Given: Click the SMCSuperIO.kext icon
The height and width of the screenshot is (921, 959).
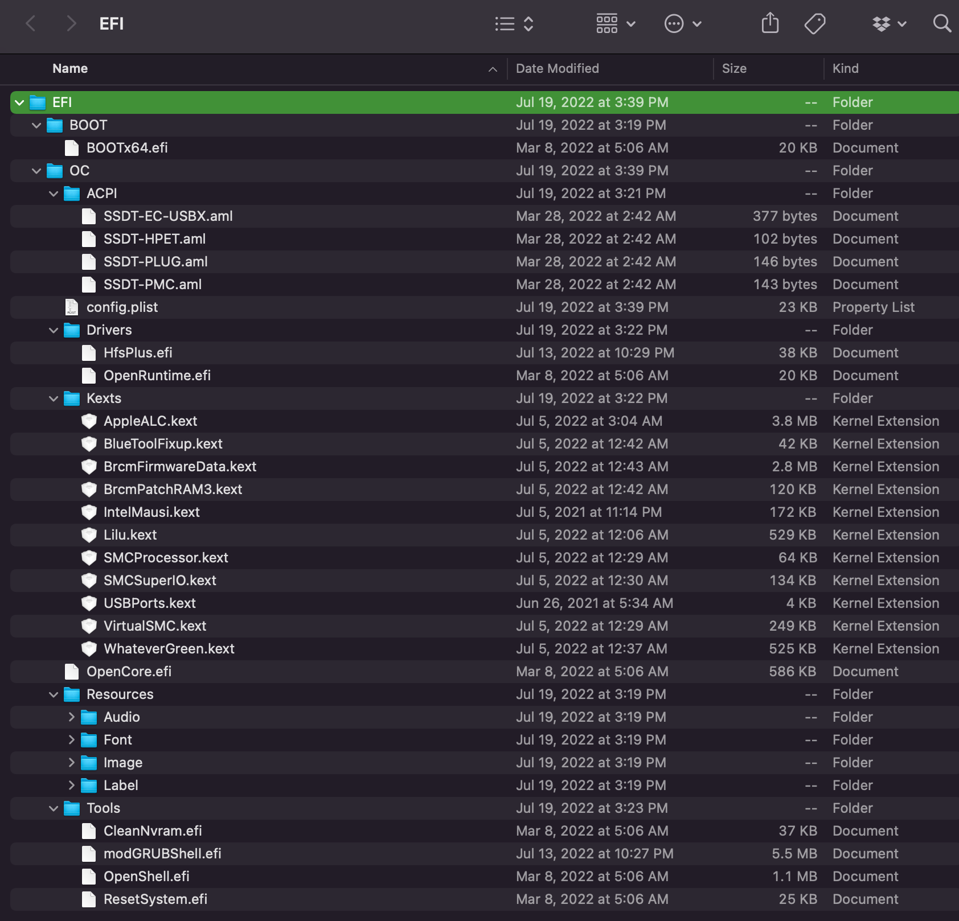Looking at the screenshot, I should (89, 581).
